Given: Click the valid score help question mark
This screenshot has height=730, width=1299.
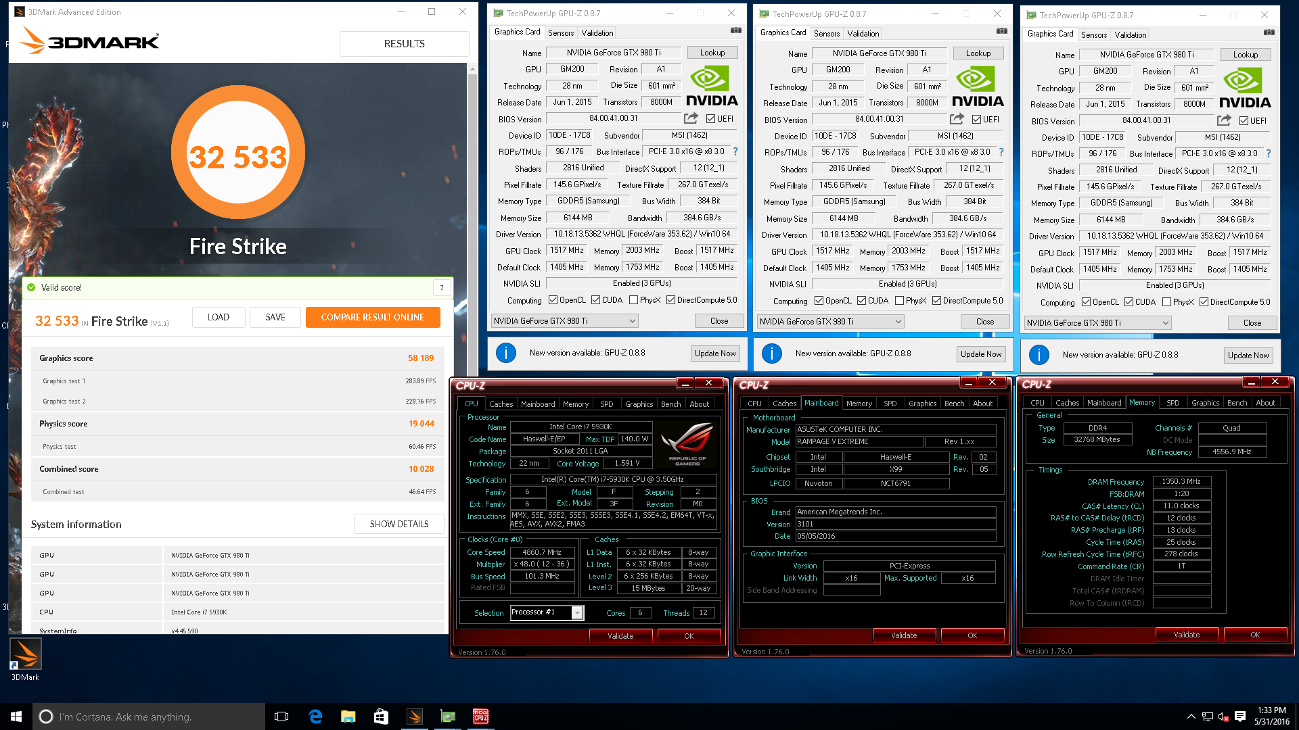Looking at the screenshot, I should (x=442, y=288).
